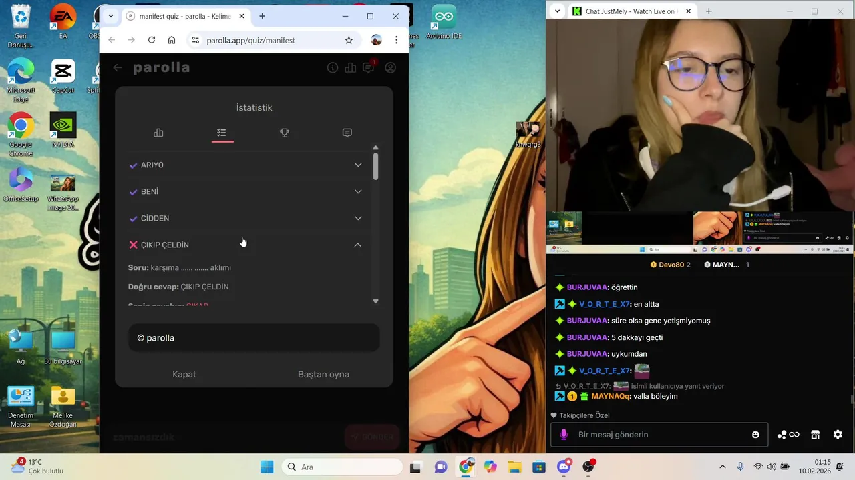This screenshot has width=855, height=480.
Task: Open Recycle Bin desktop icon
Action: 21,27
